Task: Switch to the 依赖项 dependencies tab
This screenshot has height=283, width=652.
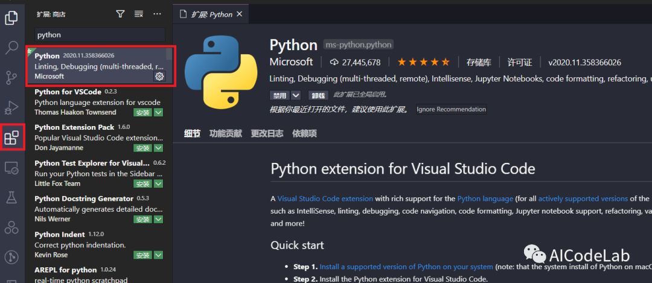Action: coord(304,133)
